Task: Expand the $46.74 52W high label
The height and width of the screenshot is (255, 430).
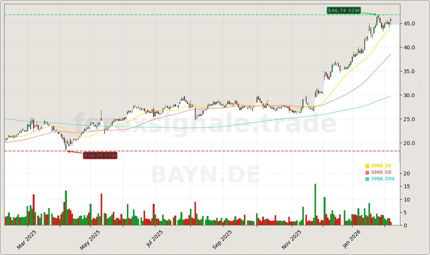Action: coord(343,11)
